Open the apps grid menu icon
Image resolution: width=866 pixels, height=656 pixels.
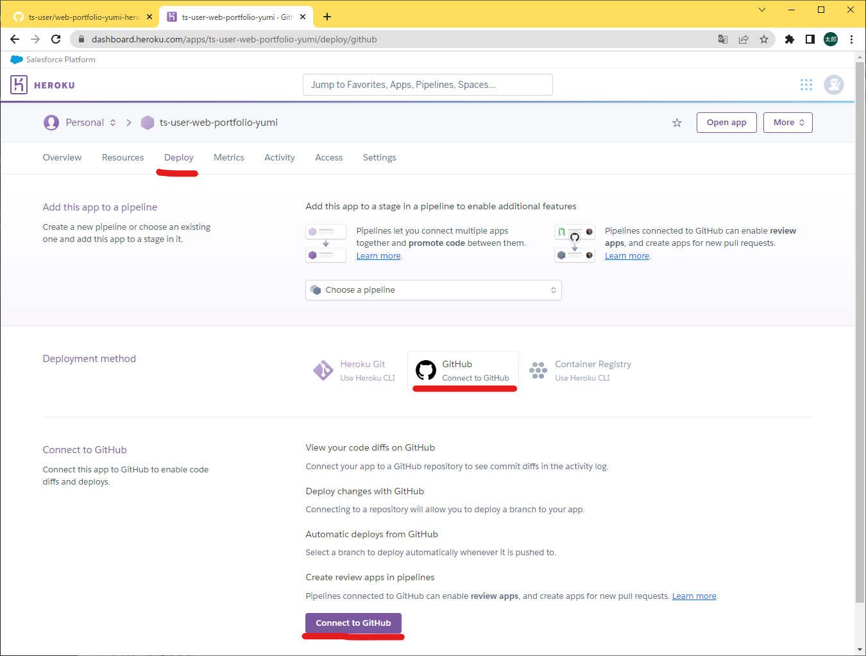pos(806,85)
